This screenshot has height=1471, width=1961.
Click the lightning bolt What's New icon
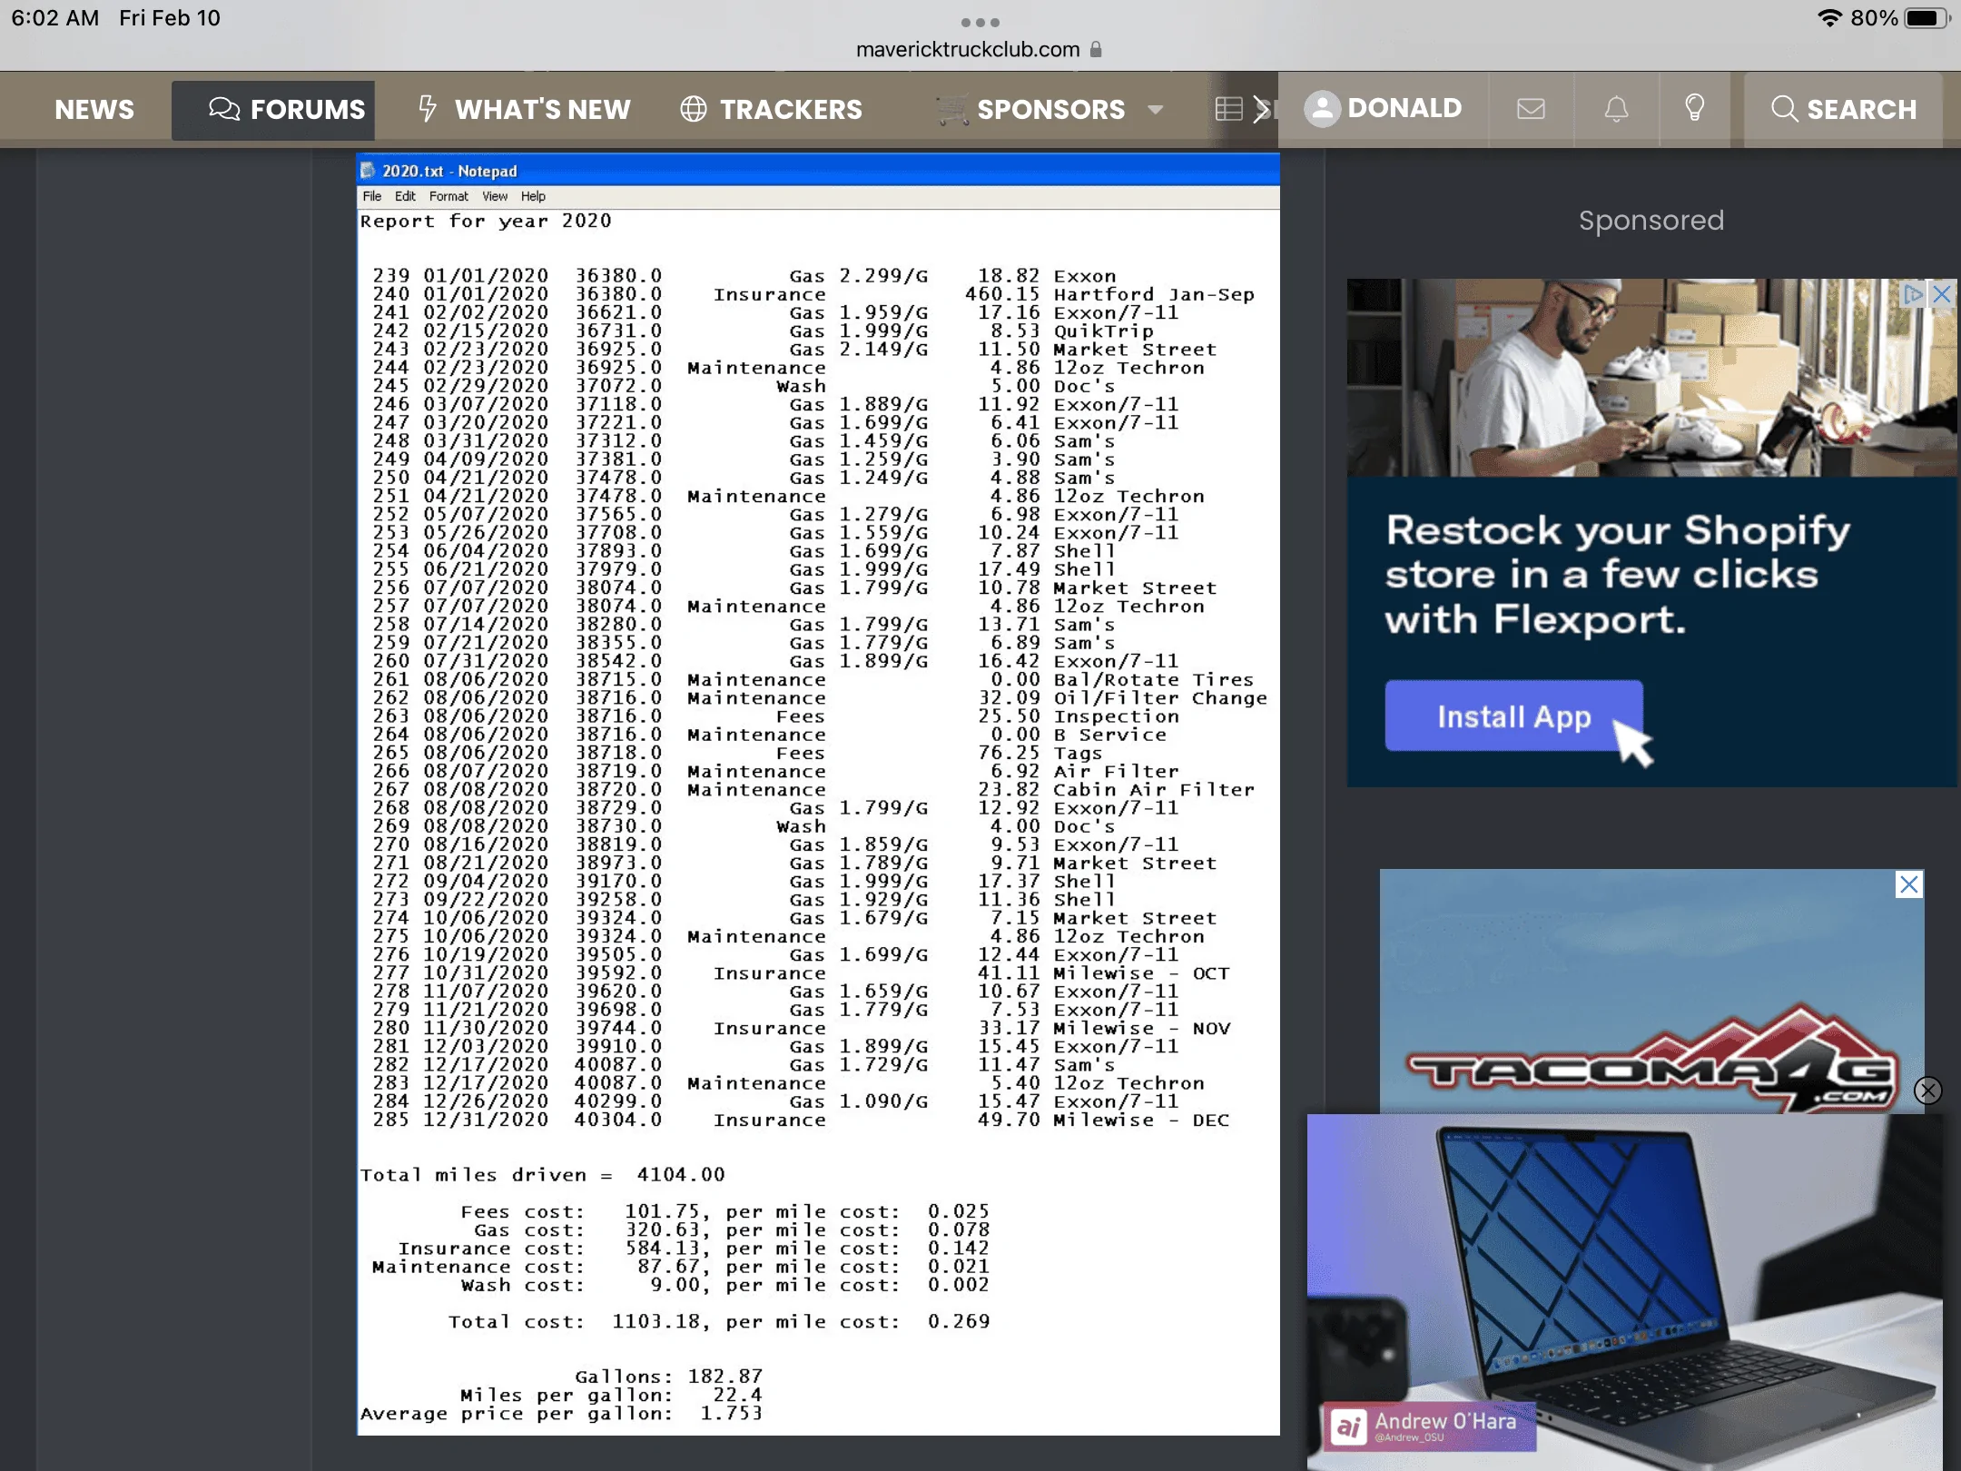[428, 108]
